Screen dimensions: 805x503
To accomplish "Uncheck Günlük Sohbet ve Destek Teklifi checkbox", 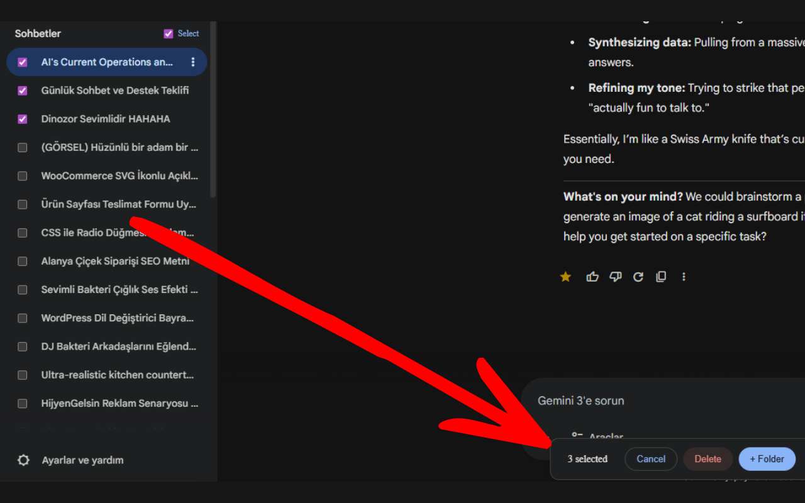I will (23, 91).
